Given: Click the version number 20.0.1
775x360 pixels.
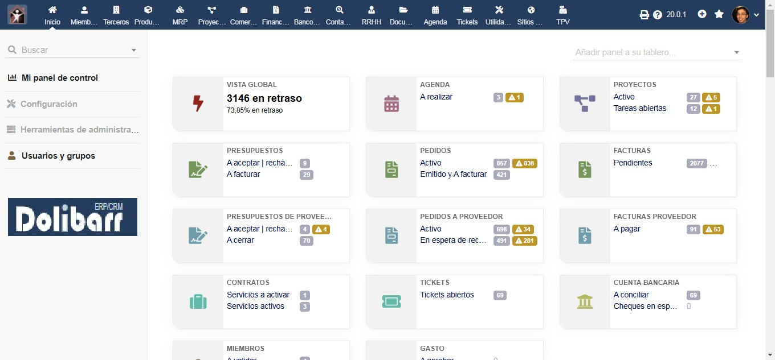Looking at the screenshot, I should click(676, 15).
